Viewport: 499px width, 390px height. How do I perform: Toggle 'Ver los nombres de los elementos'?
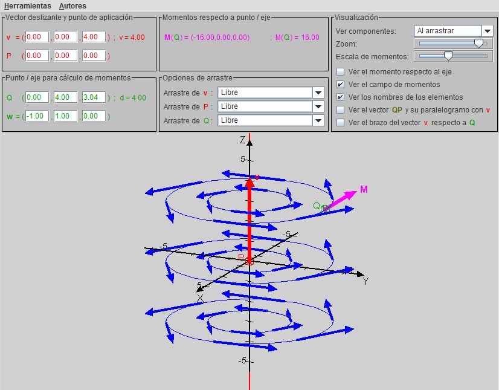point(341,97)
